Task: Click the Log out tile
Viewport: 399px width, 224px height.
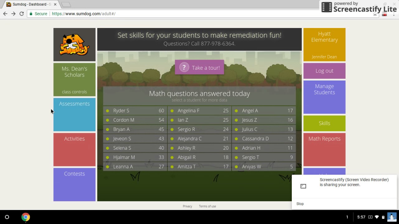Action: coord(324,71)
